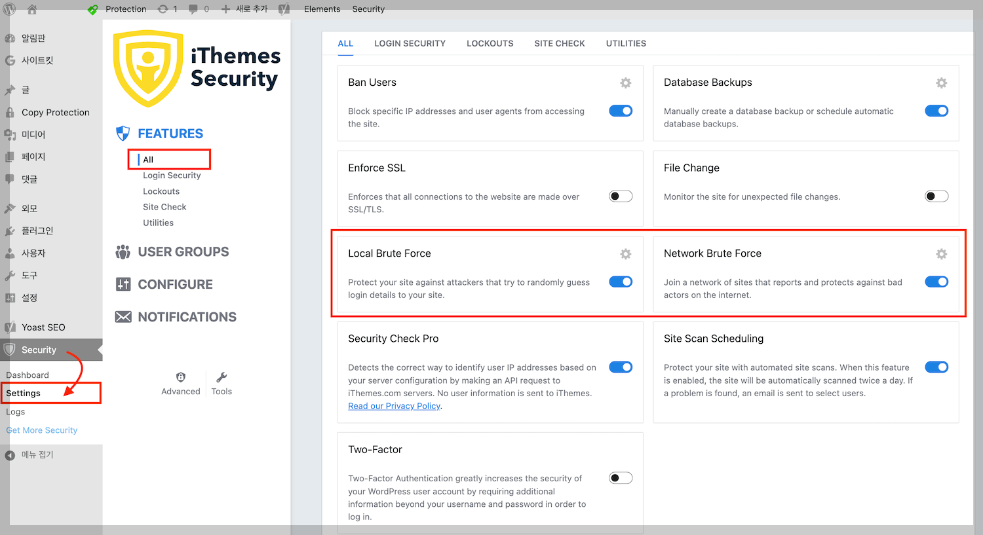Open Local Brute Force settings gear
The height and width of the screenshot is (535, 983).
(x=625, y=254)
